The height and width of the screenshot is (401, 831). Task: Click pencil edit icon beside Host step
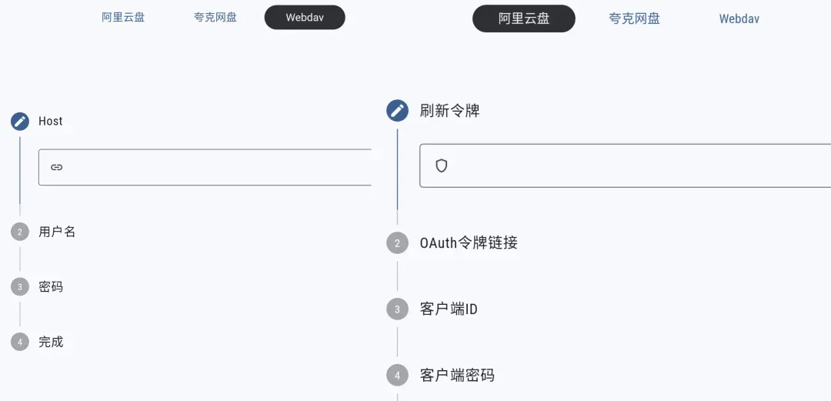coord(20,122)
